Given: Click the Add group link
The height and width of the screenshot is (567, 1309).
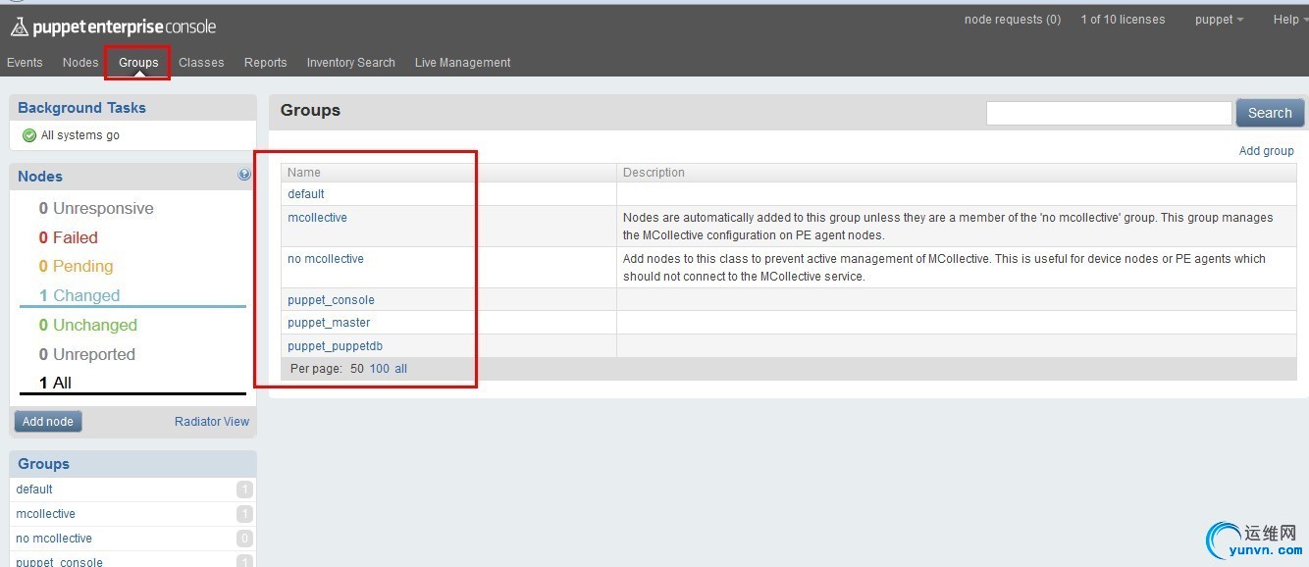Looking at the screenshot, I should point(1267,151).
